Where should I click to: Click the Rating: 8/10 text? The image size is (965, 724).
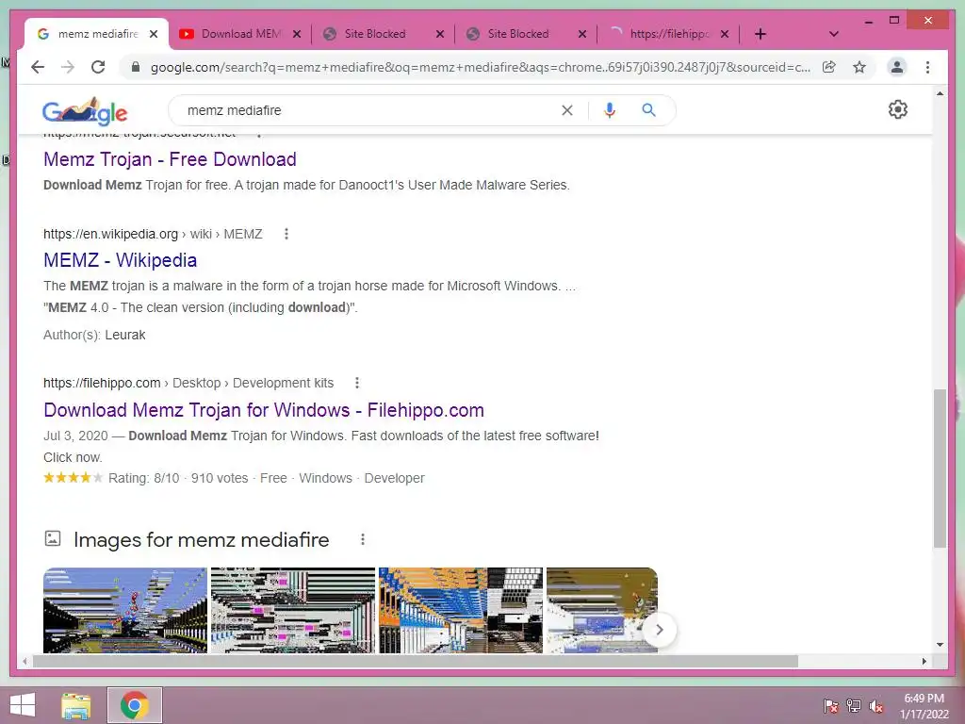click(x=144, y=478)
